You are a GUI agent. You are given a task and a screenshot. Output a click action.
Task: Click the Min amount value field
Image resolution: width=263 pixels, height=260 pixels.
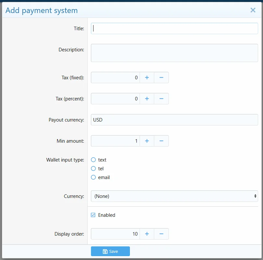115,141
